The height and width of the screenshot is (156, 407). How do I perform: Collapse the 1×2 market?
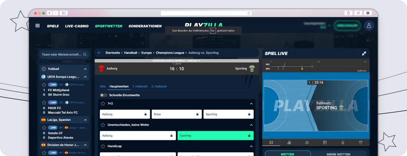pos(251,104)
